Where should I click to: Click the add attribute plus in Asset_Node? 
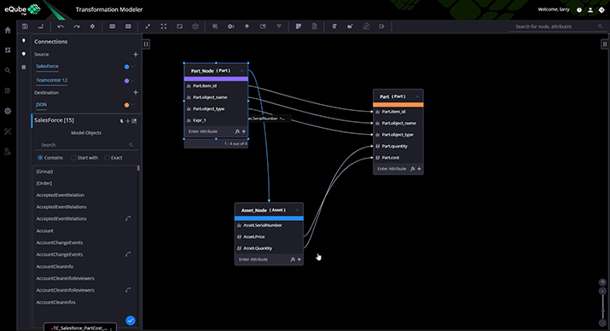[299, 259]
